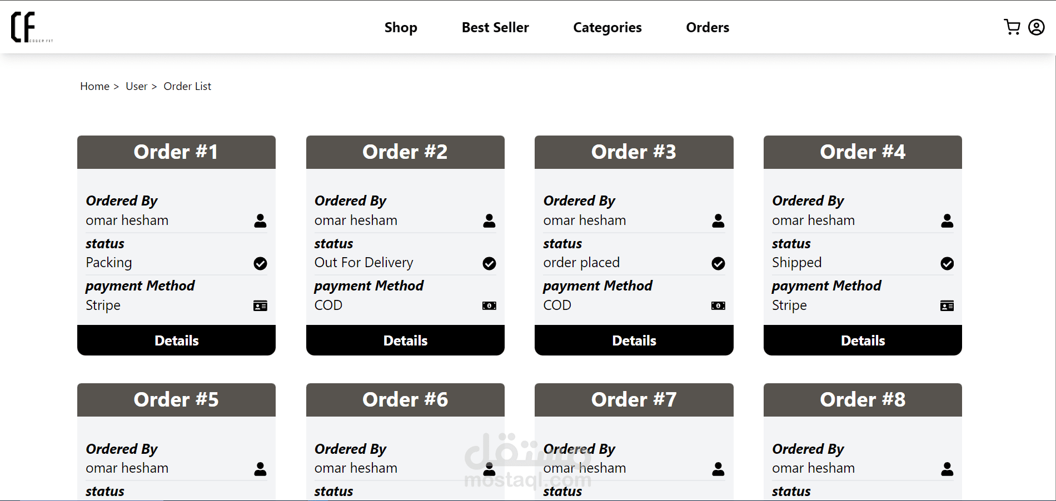Click the COD cash icon in Order #3
1056x501 pixels.
point(718,305)
